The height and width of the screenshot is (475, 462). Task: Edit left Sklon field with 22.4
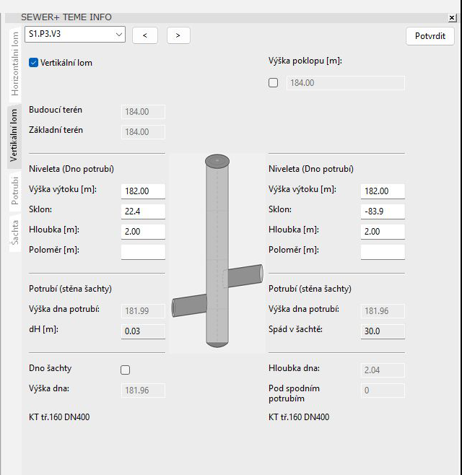[x=144, y=212]
